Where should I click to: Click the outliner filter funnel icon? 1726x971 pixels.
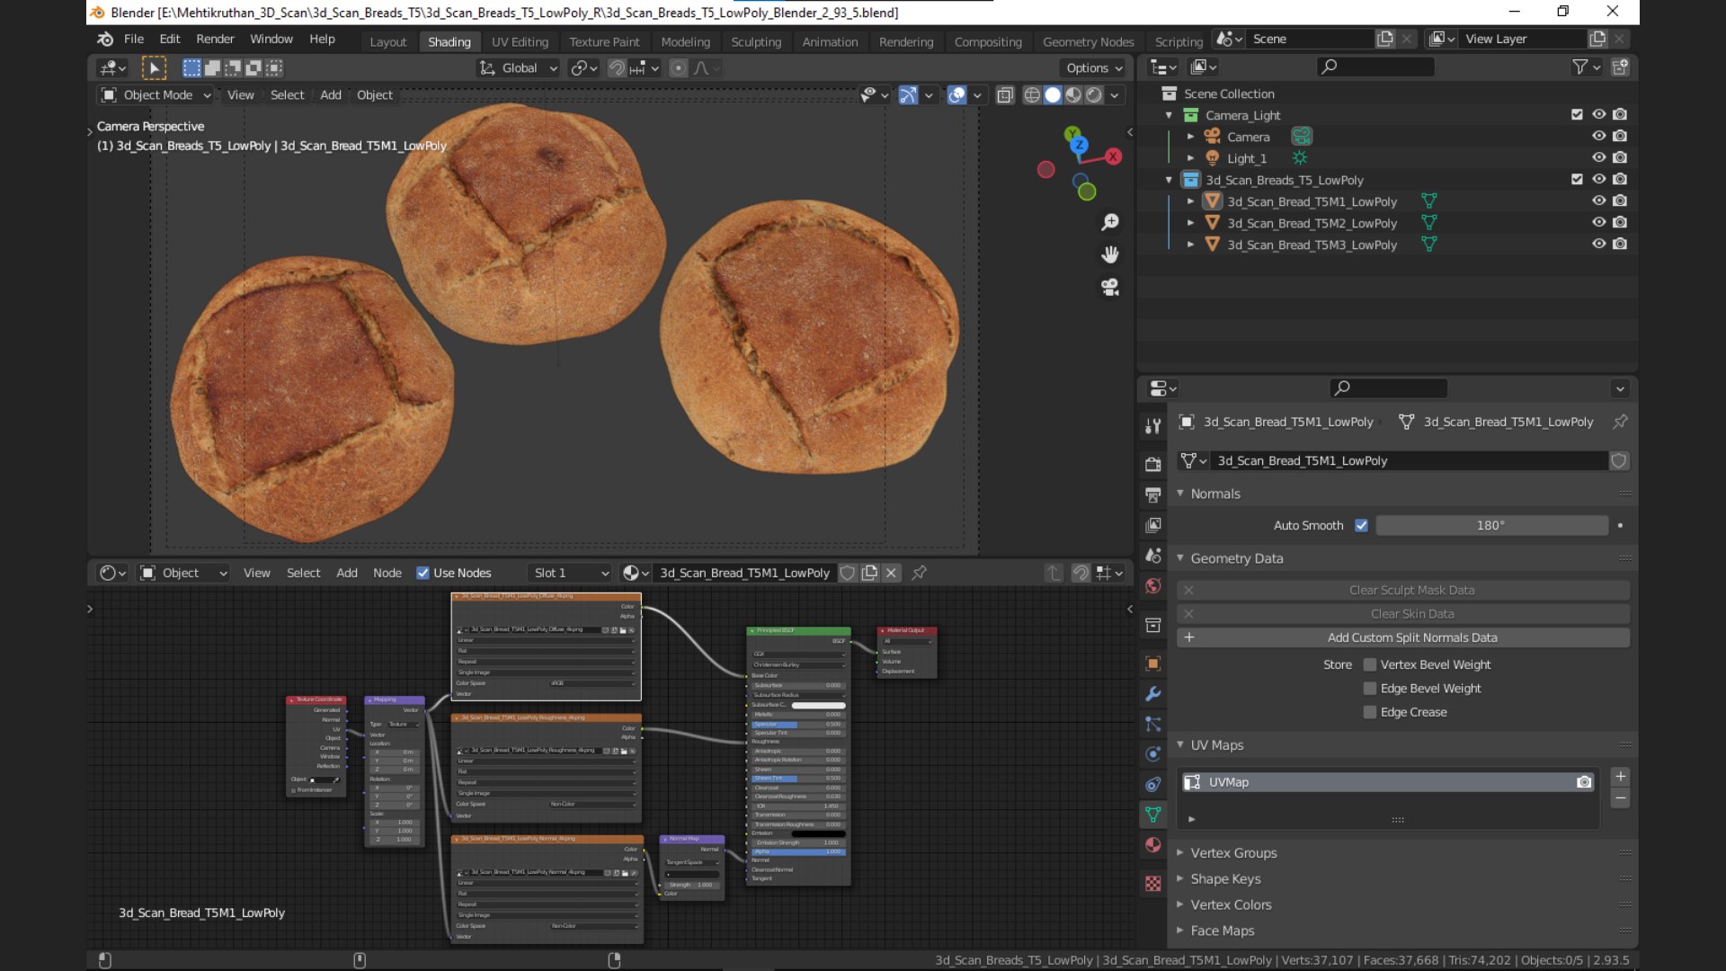point(1579,67)
